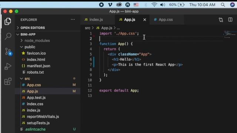Open the .eslintcache file
237x133 pixels.
(35, 129)
